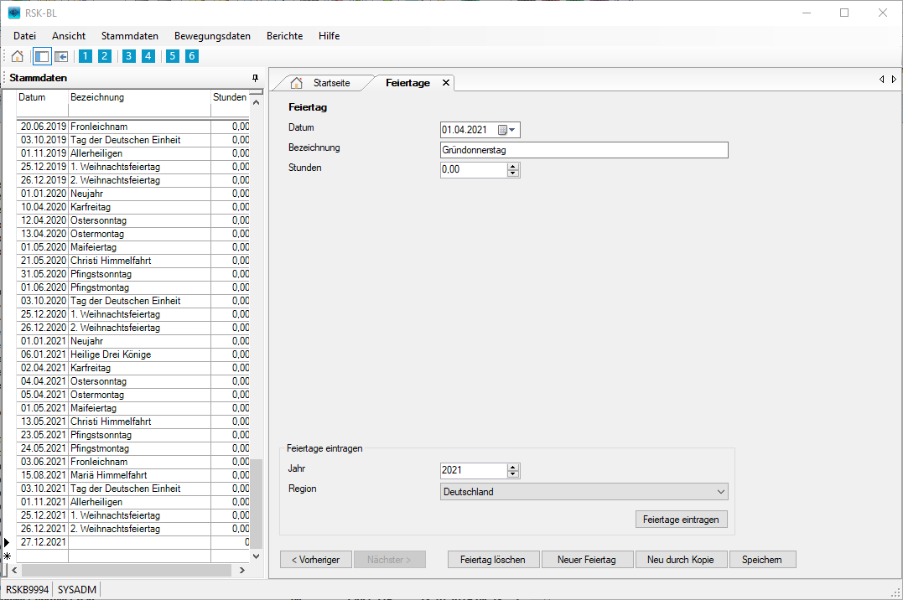Decrease Stunden value with down arrow
Screen dimensions: 903x600
513,173
